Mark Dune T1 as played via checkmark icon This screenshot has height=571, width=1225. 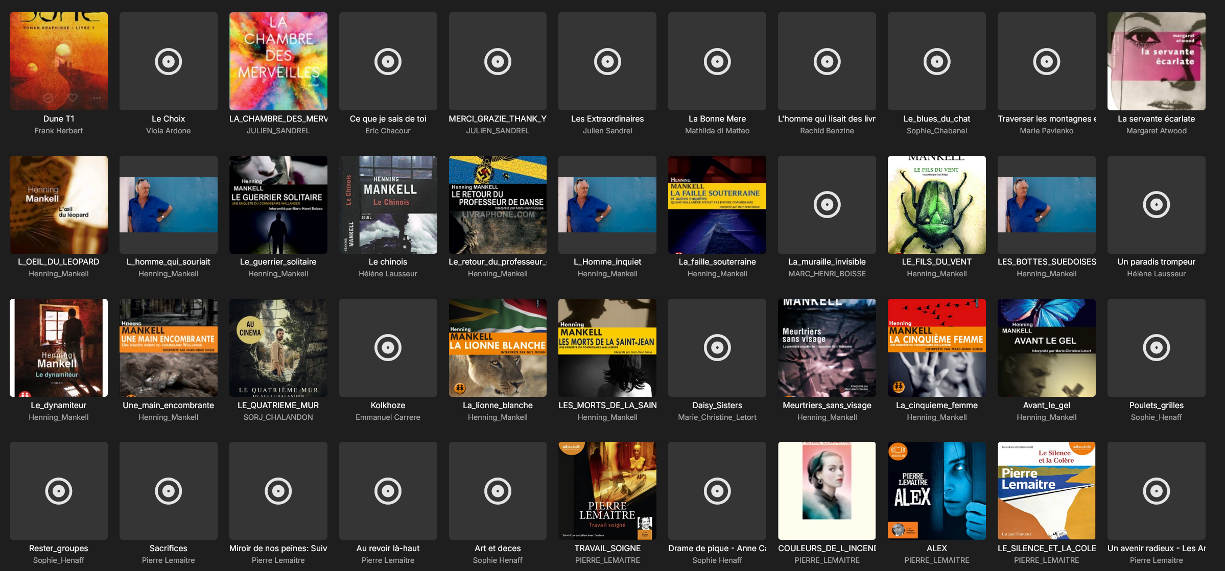(48, 98)
